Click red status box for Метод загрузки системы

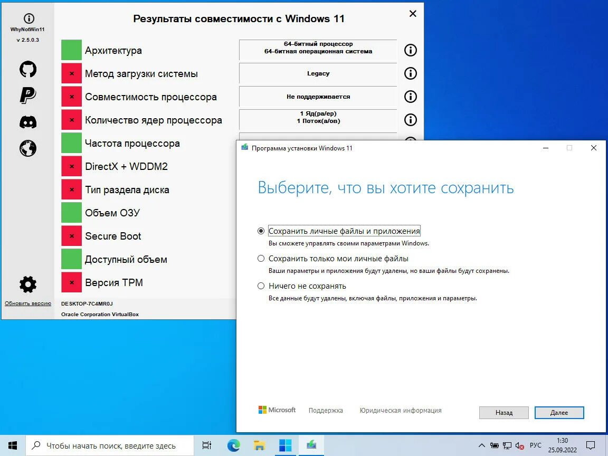pyautogui.click(x=71, y=73)
